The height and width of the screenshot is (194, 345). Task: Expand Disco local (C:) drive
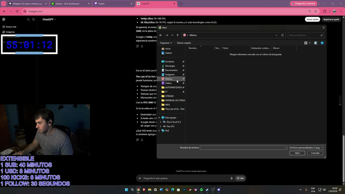point(161,122)
